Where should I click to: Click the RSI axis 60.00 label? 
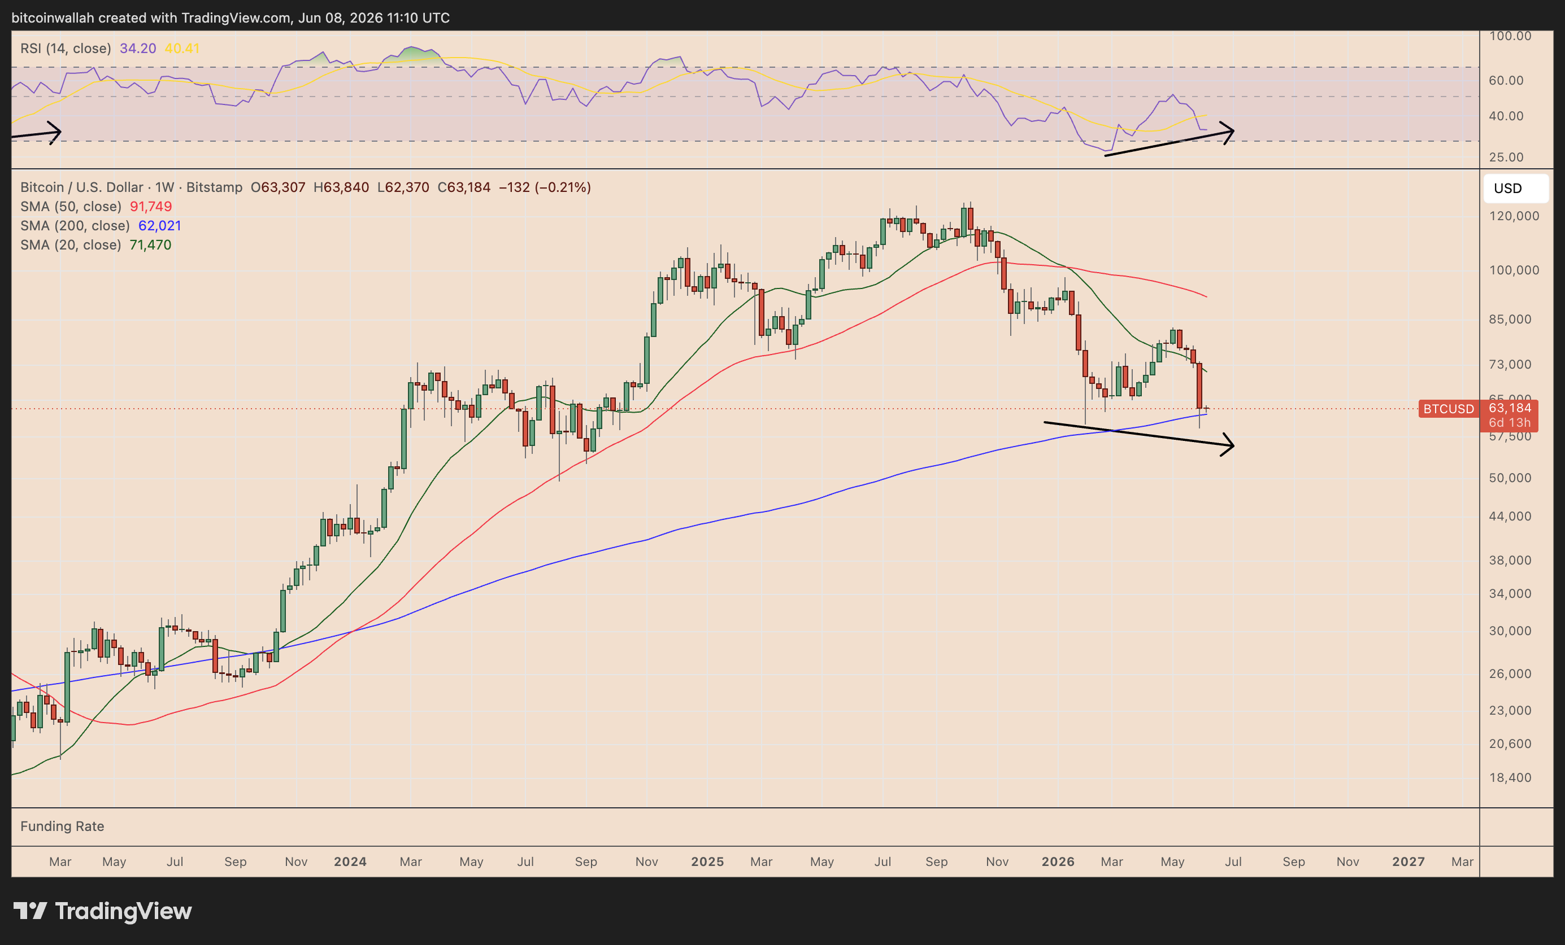[1506, 81]
